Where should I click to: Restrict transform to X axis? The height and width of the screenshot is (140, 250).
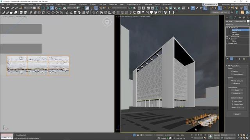pyautogui.click(x=189, y=8)
